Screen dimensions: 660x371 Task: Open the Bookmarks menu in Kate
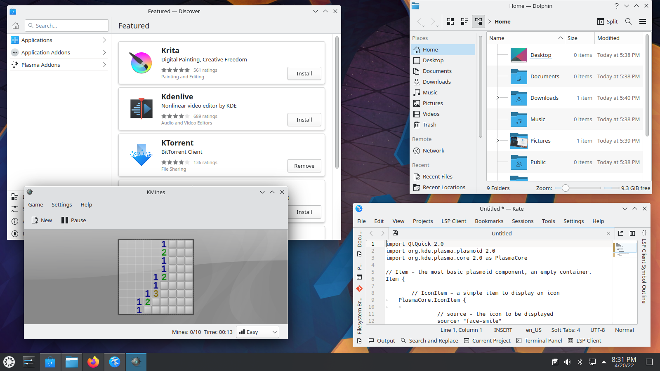489,221
